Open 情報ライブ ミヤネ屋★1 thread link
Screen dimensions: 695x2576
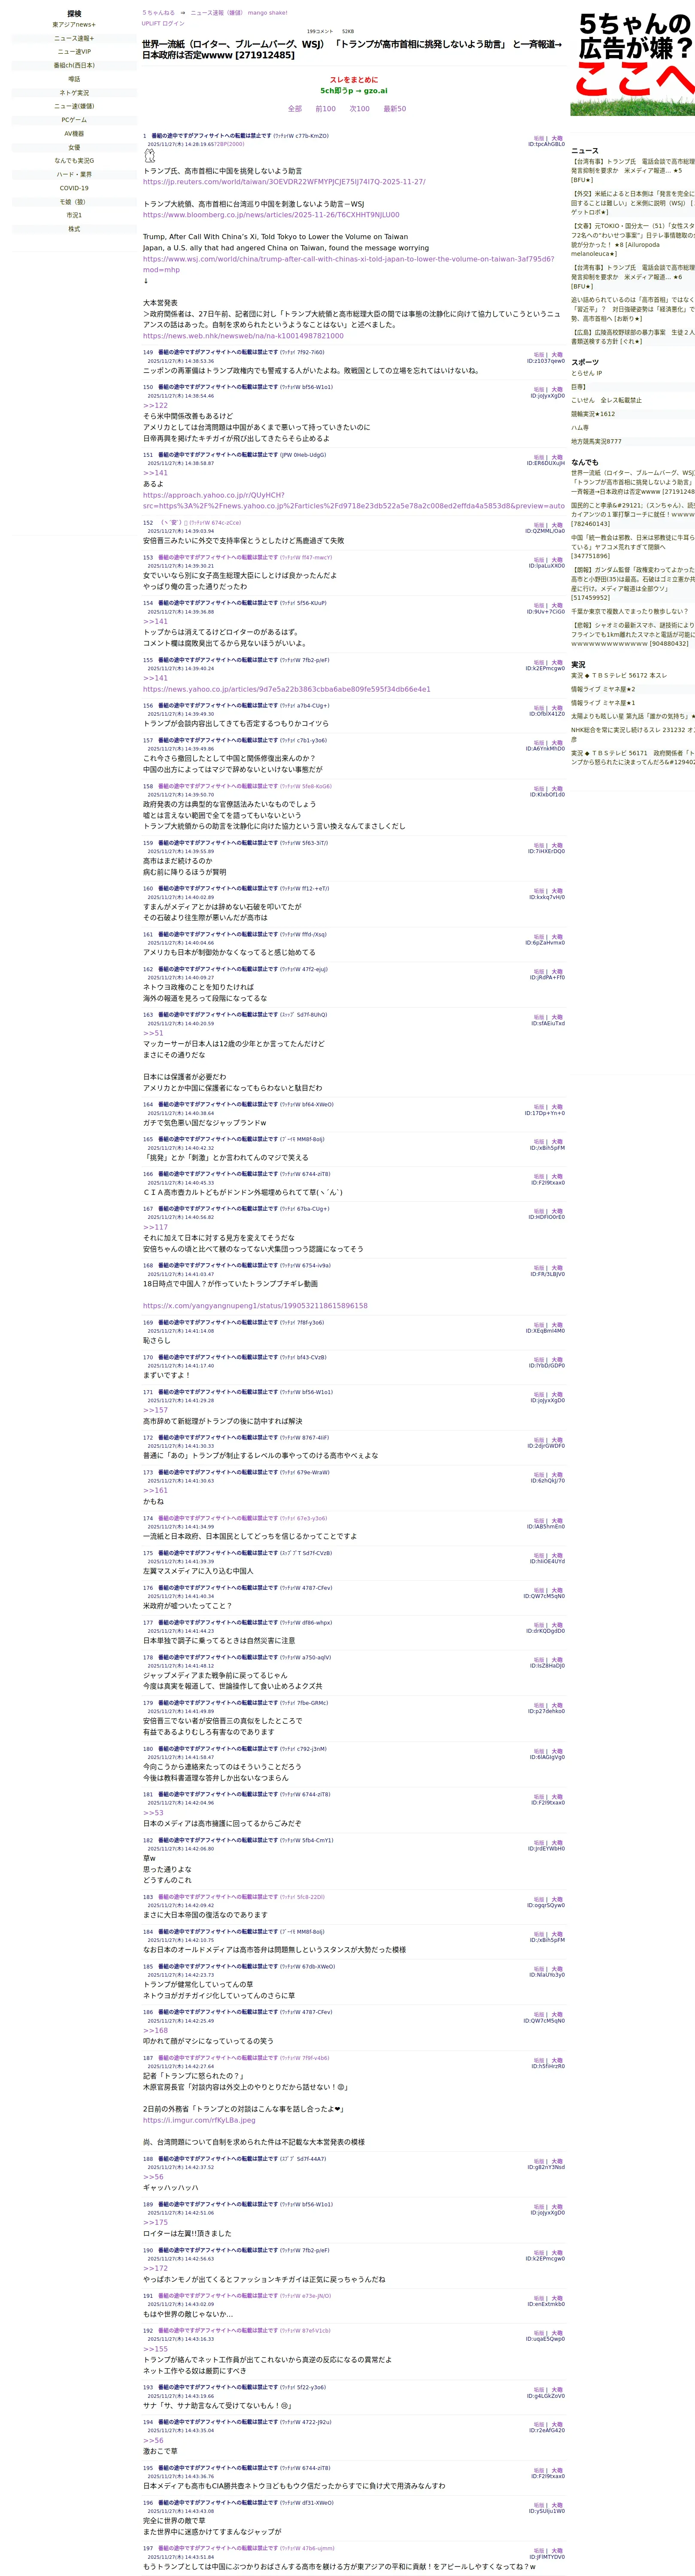pos(603,703)
